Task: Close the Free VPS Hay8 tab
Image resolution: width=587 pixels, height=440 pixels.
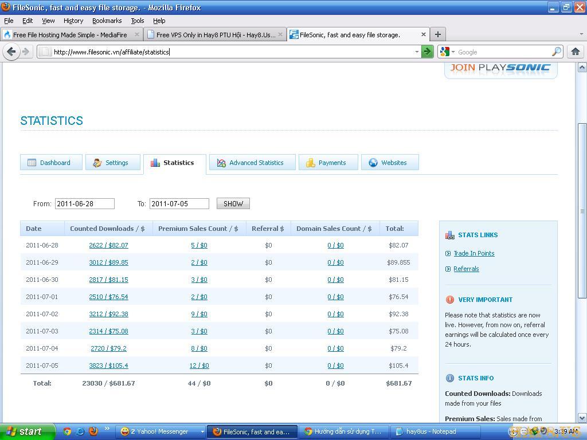Action: pos(280,34)
